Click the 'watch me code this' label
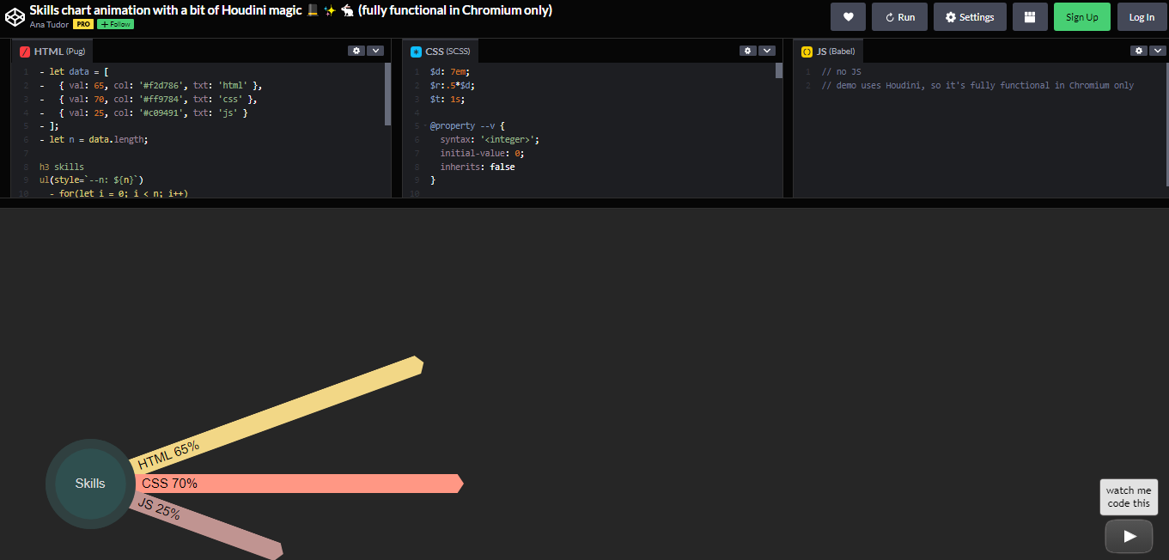Screen dimensions: 1169x560 [x=1129, y=496]
